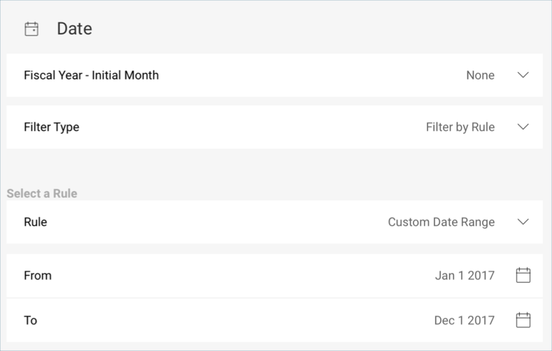The height and width of the screenshot is (351, 552).
Task: Open the To date calendar picker icon
Action: [x=523, y=320]
